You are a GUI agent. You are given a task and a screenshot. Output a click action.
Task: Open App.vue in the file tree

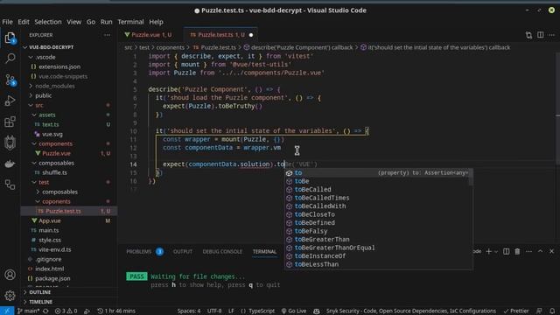49,220
